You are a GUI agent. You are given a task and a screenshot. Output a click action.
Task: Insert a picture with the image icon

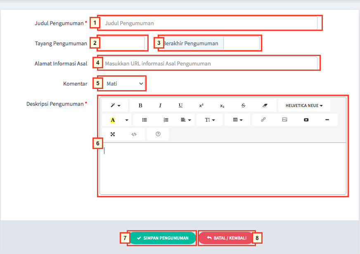click(284, 120)
